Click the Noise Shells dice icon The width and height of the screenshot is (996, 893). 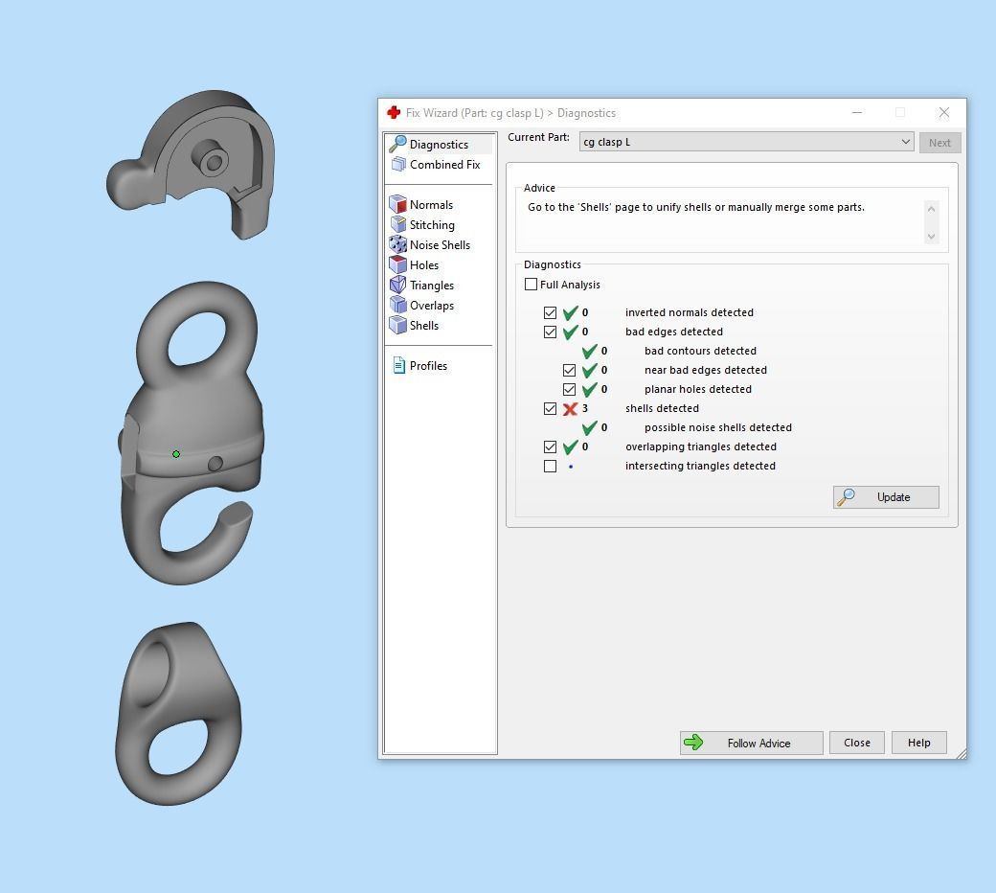397,244
